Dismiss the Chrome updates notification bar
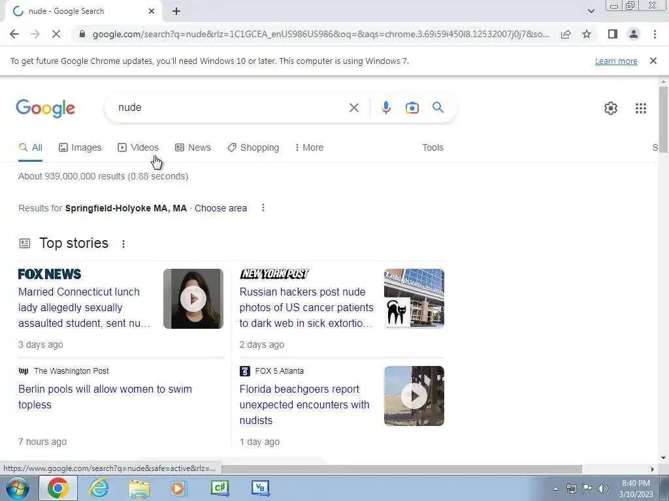 (x=653, y=61)
